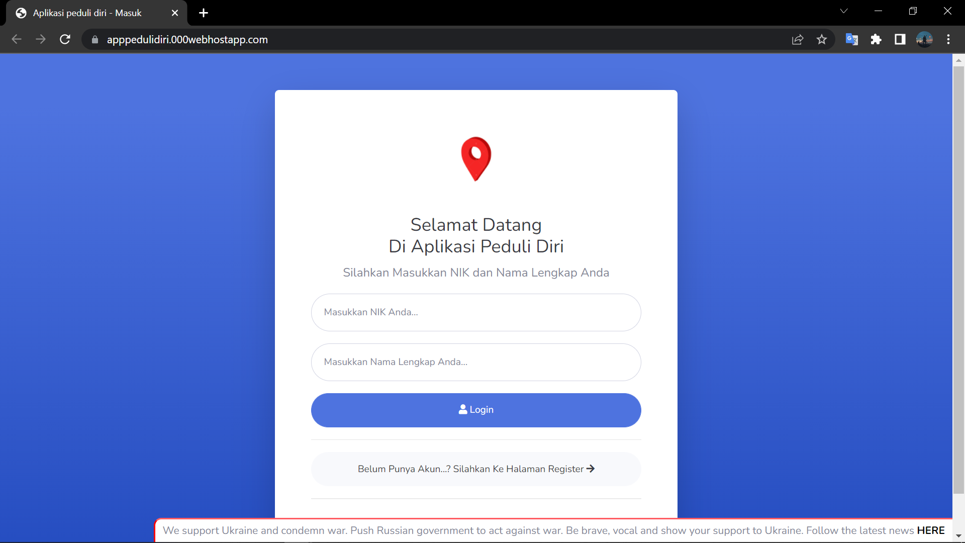Open Chrome three-dot menu
The width and height of the screenshot is (965, 543).
tap(948, 39)
